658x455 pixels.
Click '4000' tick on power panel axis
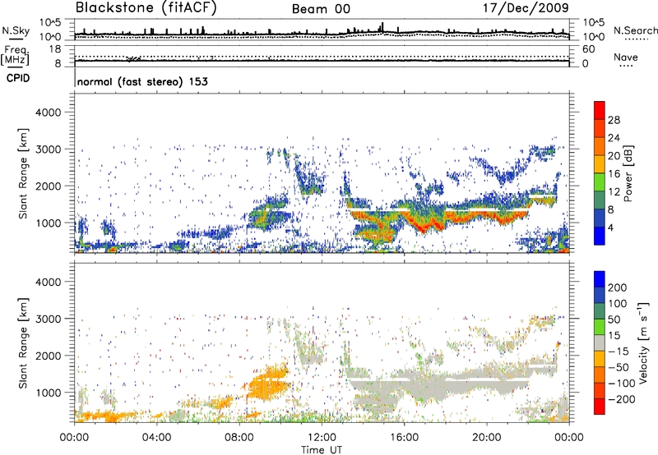pos(49,113)
